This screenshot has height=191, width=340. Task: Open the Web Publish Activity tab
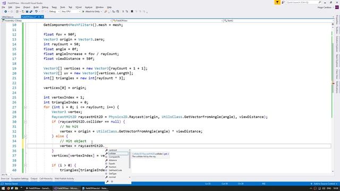(64, 179)
